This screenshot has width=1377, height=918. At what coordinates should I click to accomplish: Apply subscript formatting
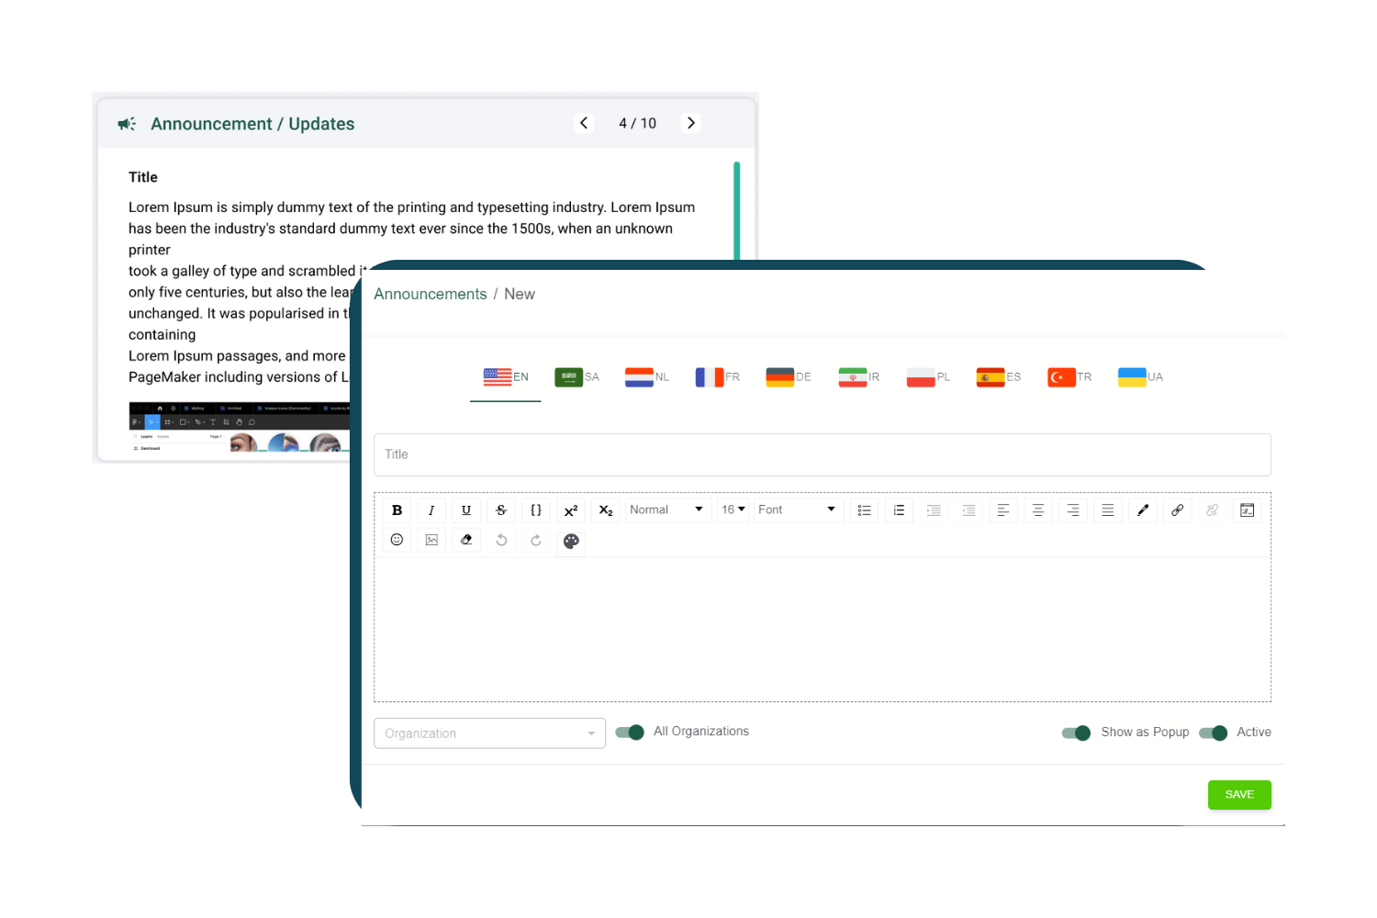click(x=606, y=510)
